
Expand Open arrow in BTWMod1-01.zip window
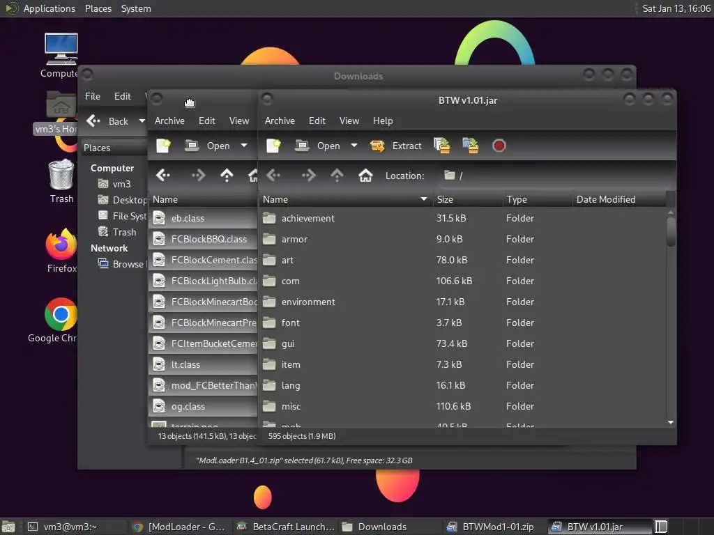click(x=244, y=146)
